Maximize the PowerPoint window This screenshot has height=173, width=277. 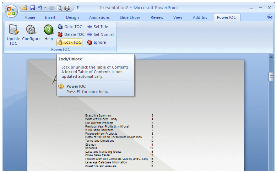(260, 8)
